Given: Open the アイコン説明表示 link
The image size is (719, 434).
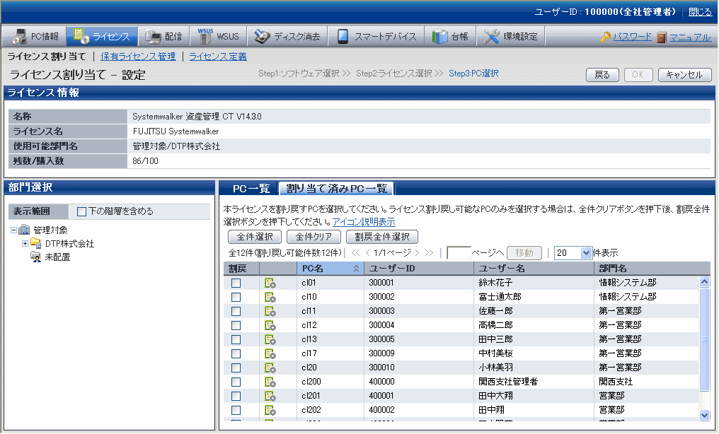Looking at the screenshot, I should [364, 222].
